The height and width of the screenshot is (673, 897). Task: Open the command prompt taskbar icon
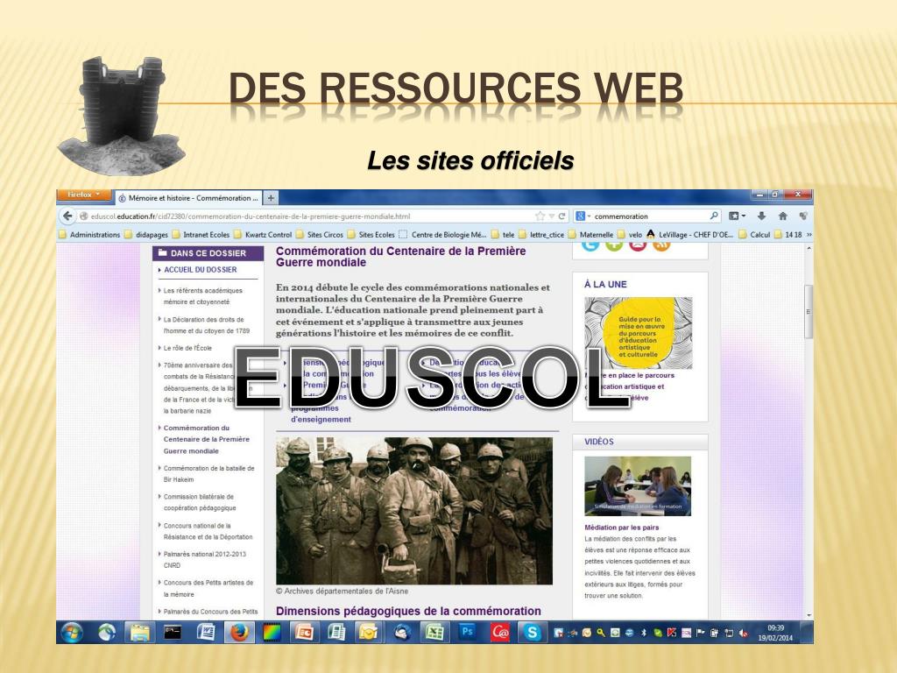click(173, 633)
